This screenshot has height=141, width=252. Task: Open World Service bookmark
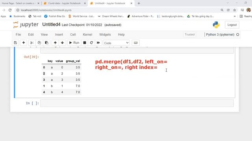click(82, 16)
